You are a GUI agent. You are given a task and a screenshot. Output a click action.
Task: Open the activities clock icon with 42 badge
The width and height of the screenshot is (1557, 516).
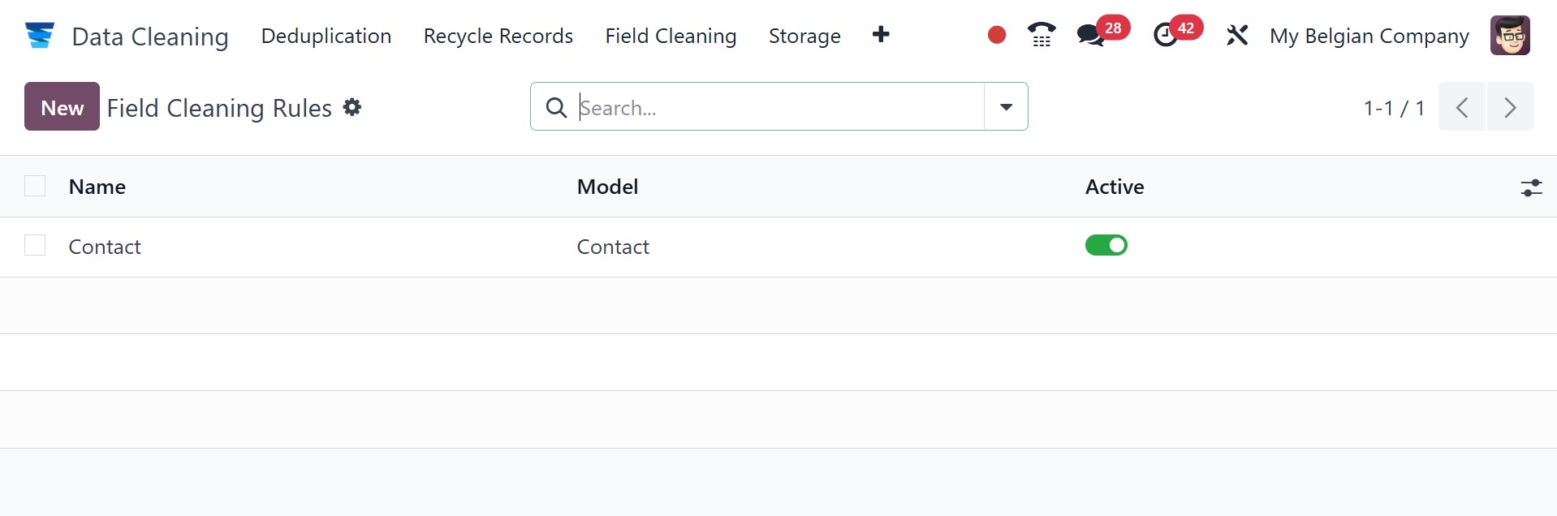click(x=1166, y=35)
